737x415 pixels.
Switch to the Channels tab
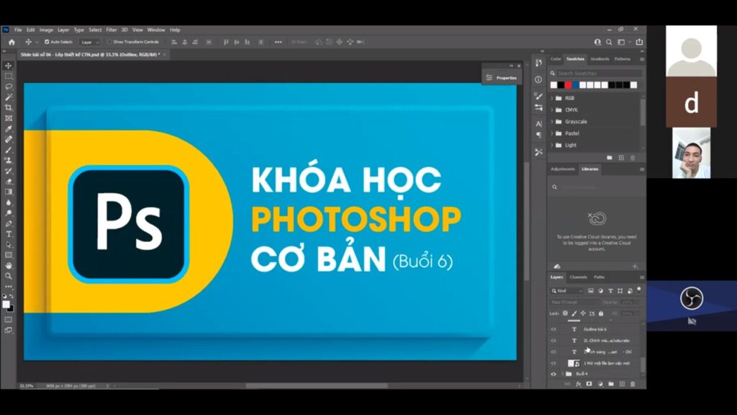coord(578,277)
